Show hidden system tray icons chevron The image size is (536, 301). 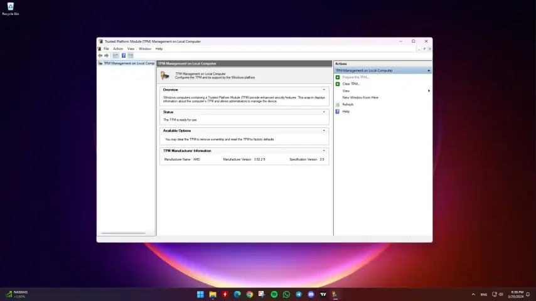pos(473,294)
